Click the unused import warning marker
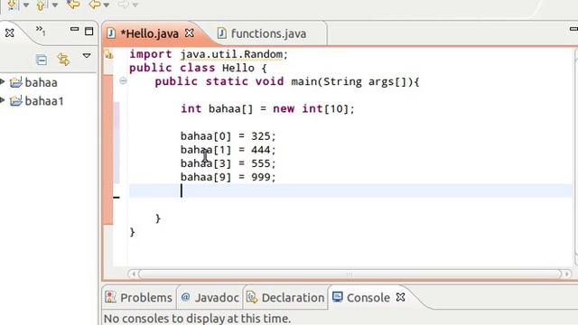Viewport: 578px width, 325px height. pyautogui.click(x=108, y=54)
